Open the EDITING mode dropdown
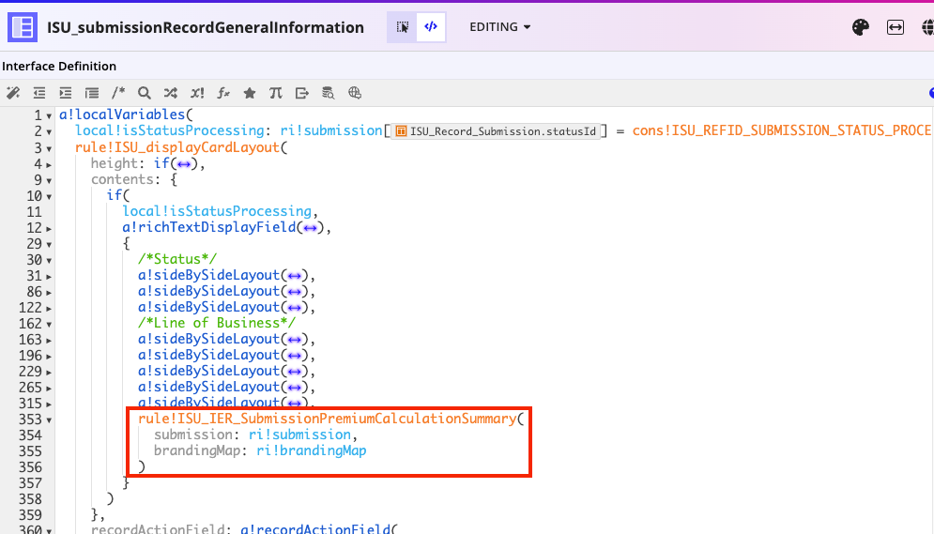934x534 pixels. [x=499, y=27]
